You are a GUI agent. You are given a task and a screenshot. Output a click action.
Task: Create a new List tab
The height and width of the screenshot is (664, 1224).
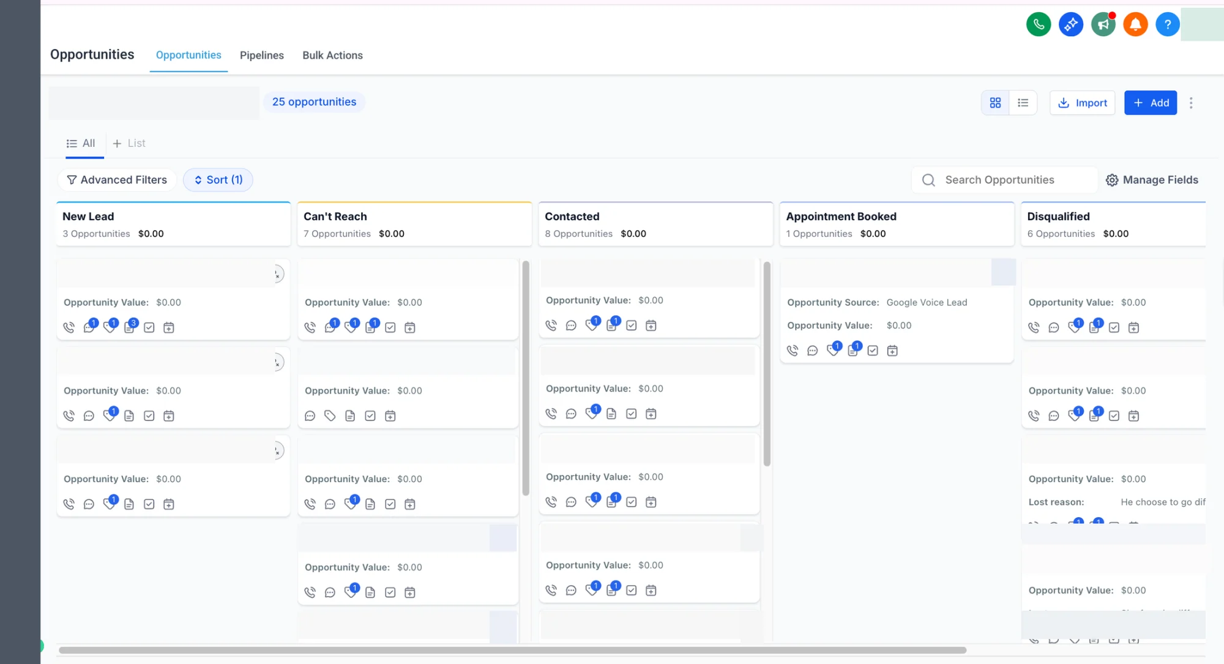[x=129, y=143]
